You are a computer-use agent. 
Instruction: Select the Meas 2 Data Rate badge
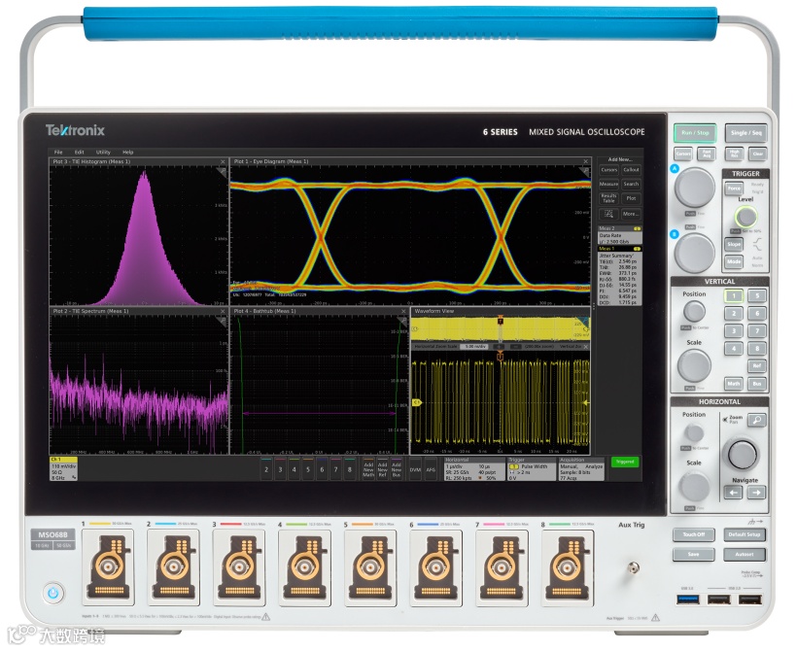(x=619, y=235)
